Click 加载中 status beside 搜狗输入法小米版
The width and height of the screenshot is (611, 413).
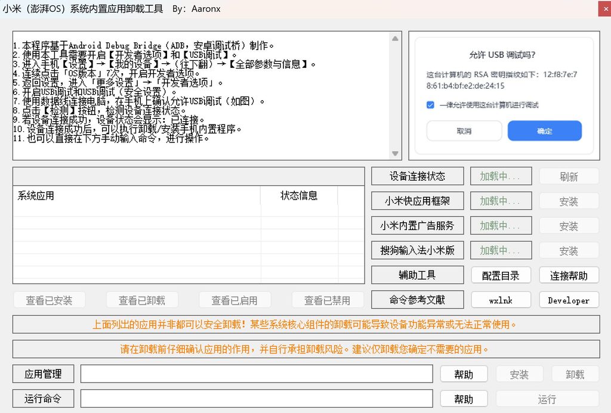coord(501,250)
